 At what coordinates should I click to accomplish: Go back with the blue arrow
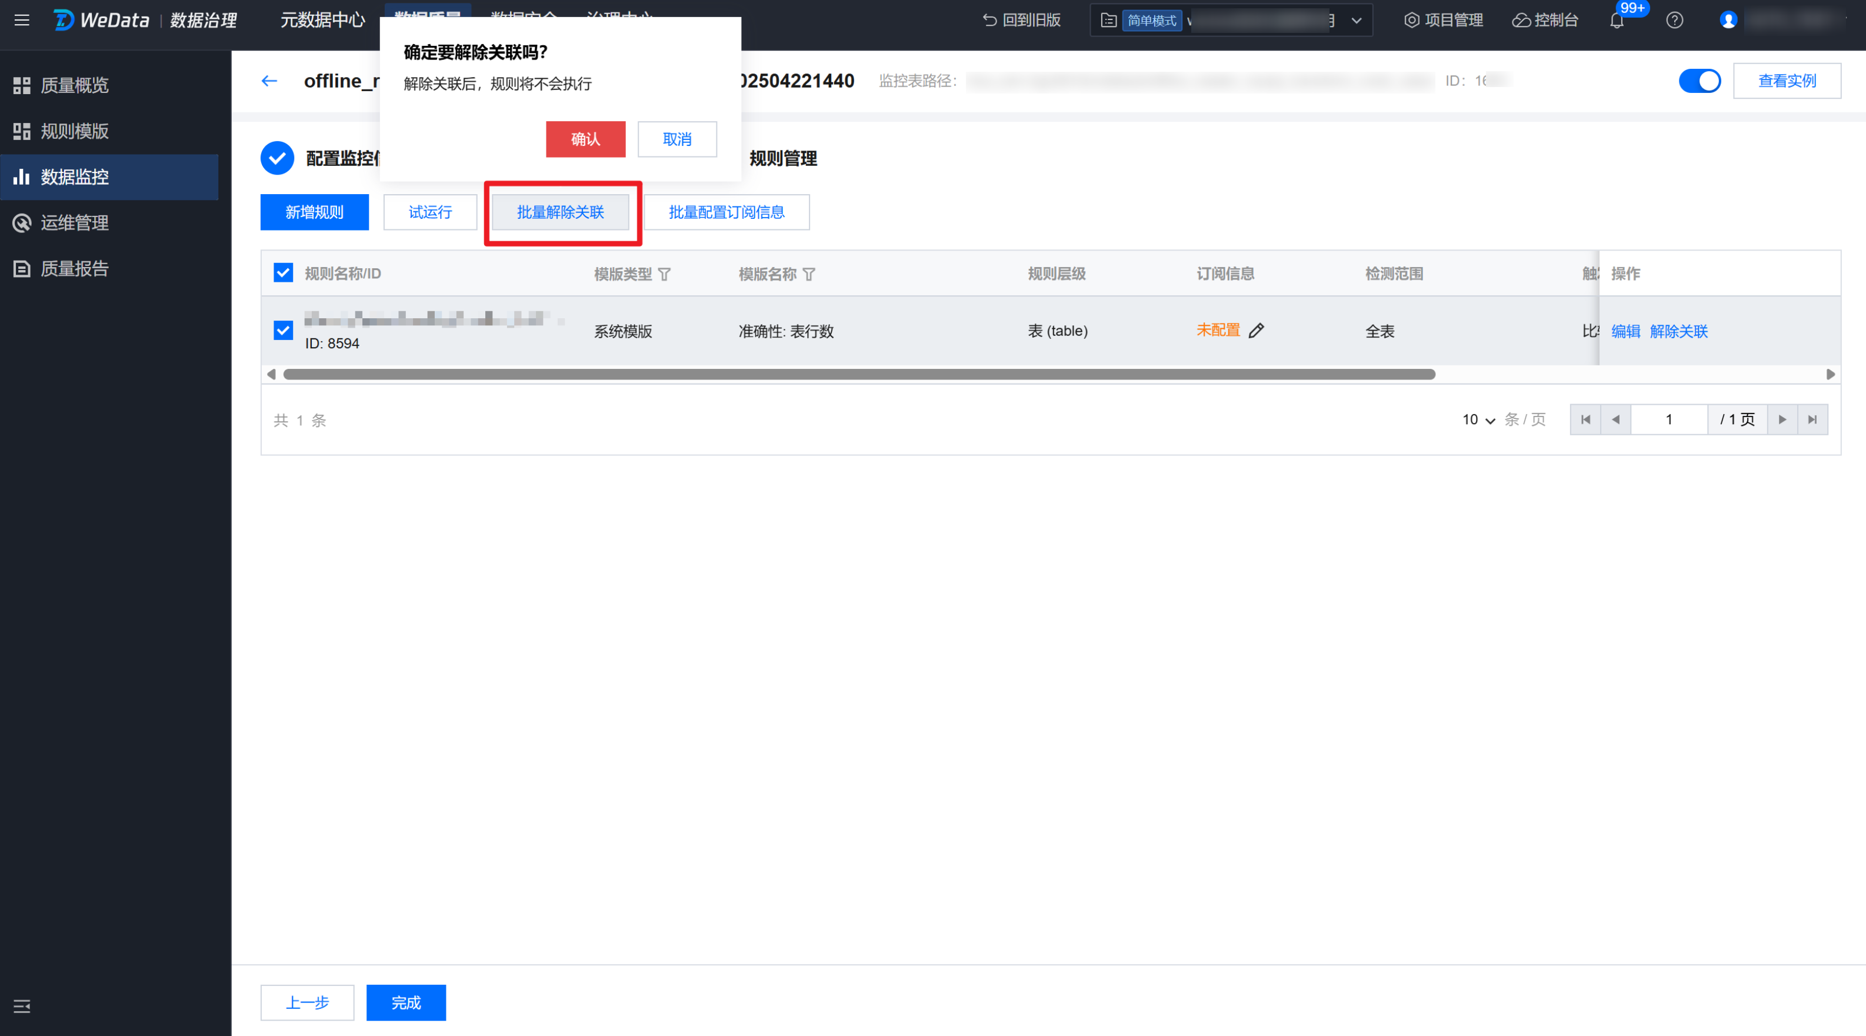(269, 81)
